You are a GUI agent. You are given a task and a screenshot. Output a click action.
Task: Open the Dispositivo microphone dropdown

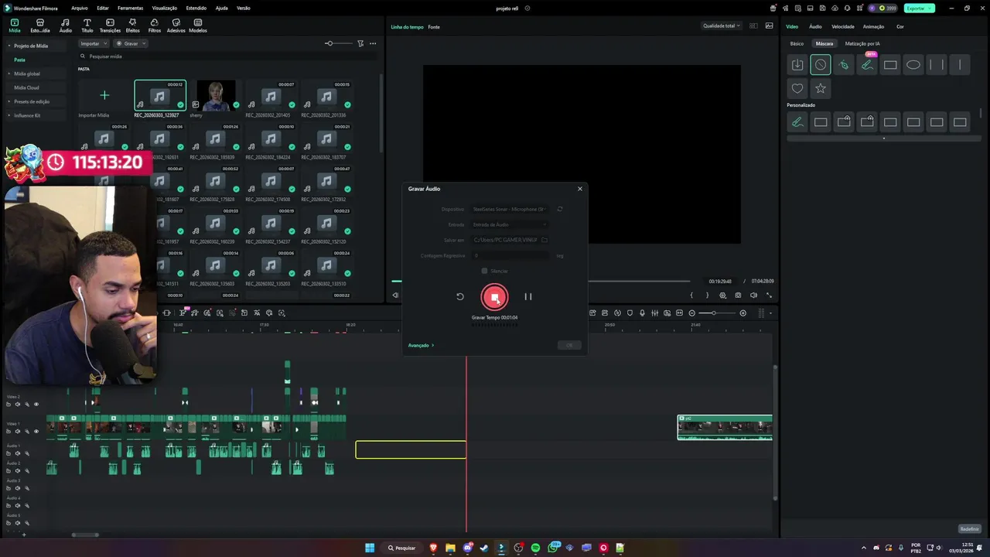(x=510, y=209)
